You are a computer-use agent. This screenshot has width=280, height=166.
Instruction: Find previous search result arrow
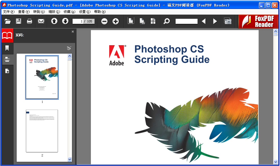203,21
